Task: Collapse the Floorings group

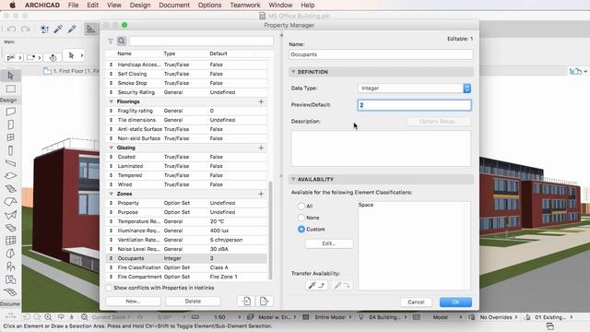Action: point(111,101)
